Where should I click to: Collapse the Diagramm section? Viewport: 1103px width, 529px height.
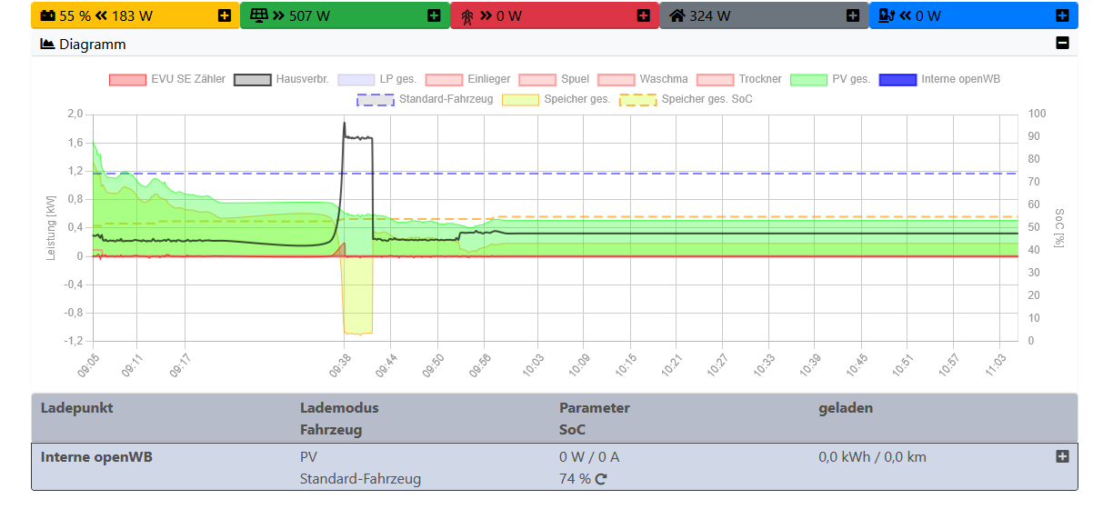click(1062, 43)
